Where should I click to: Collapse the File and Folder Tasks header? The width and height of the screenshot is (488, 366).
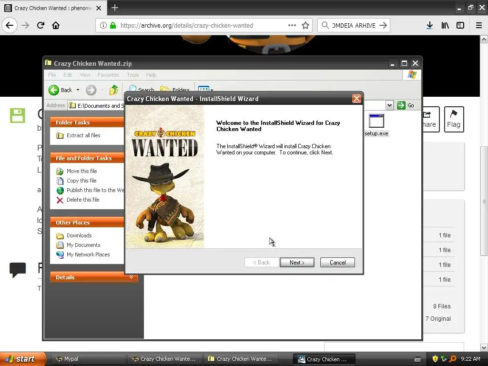87,158
